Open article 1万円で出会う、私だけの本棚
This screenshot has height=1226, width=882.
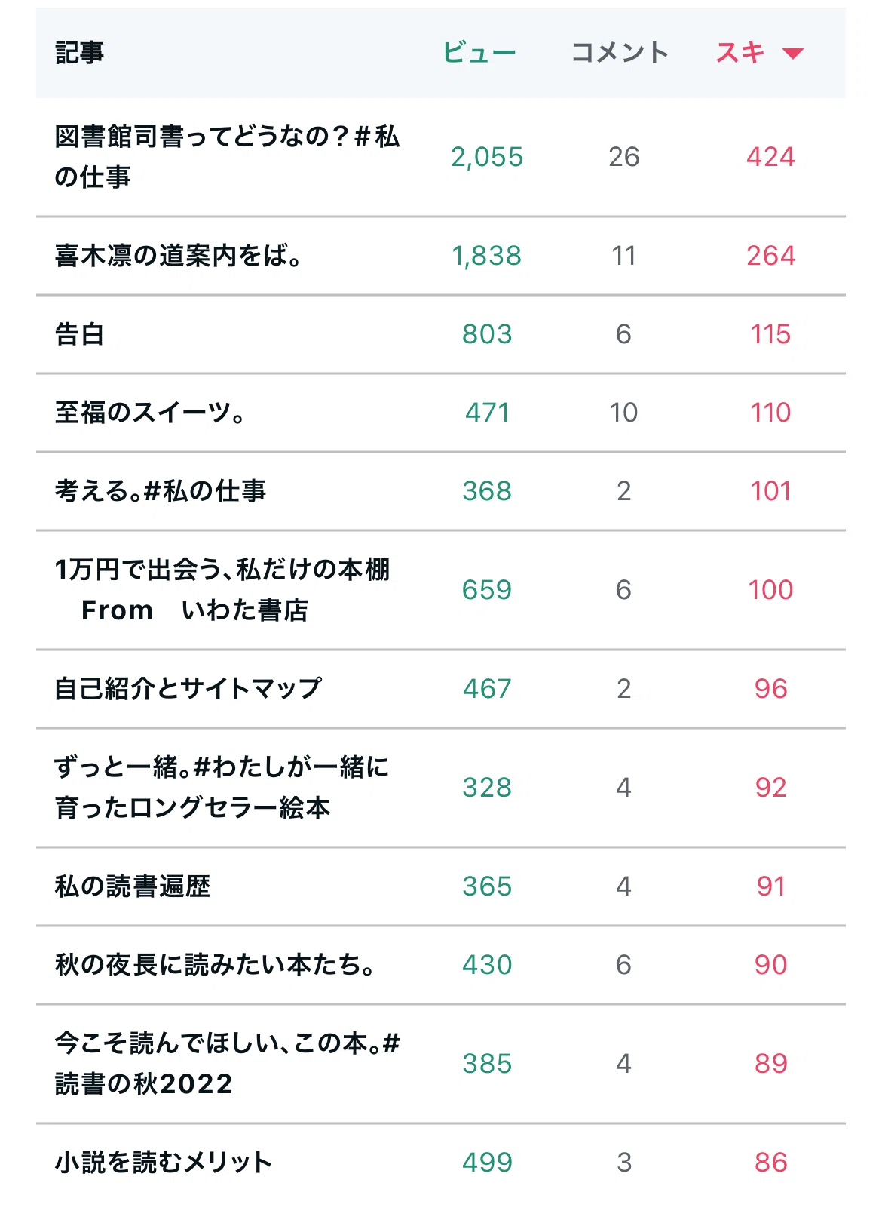click(x=222, y=590)
